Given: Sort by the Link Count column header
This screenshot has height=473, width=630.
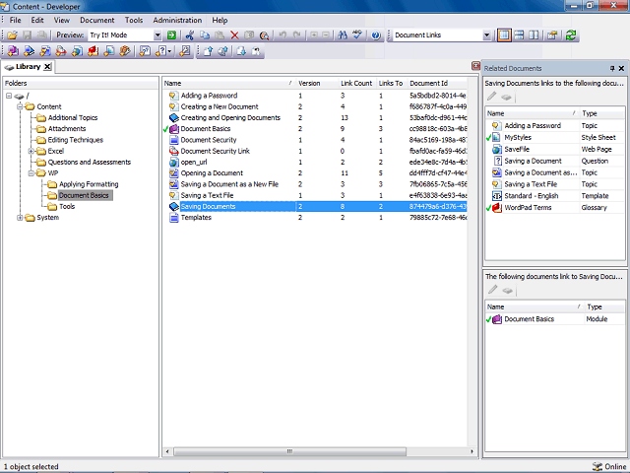Looking at the screenshot, I should point(356,83).
